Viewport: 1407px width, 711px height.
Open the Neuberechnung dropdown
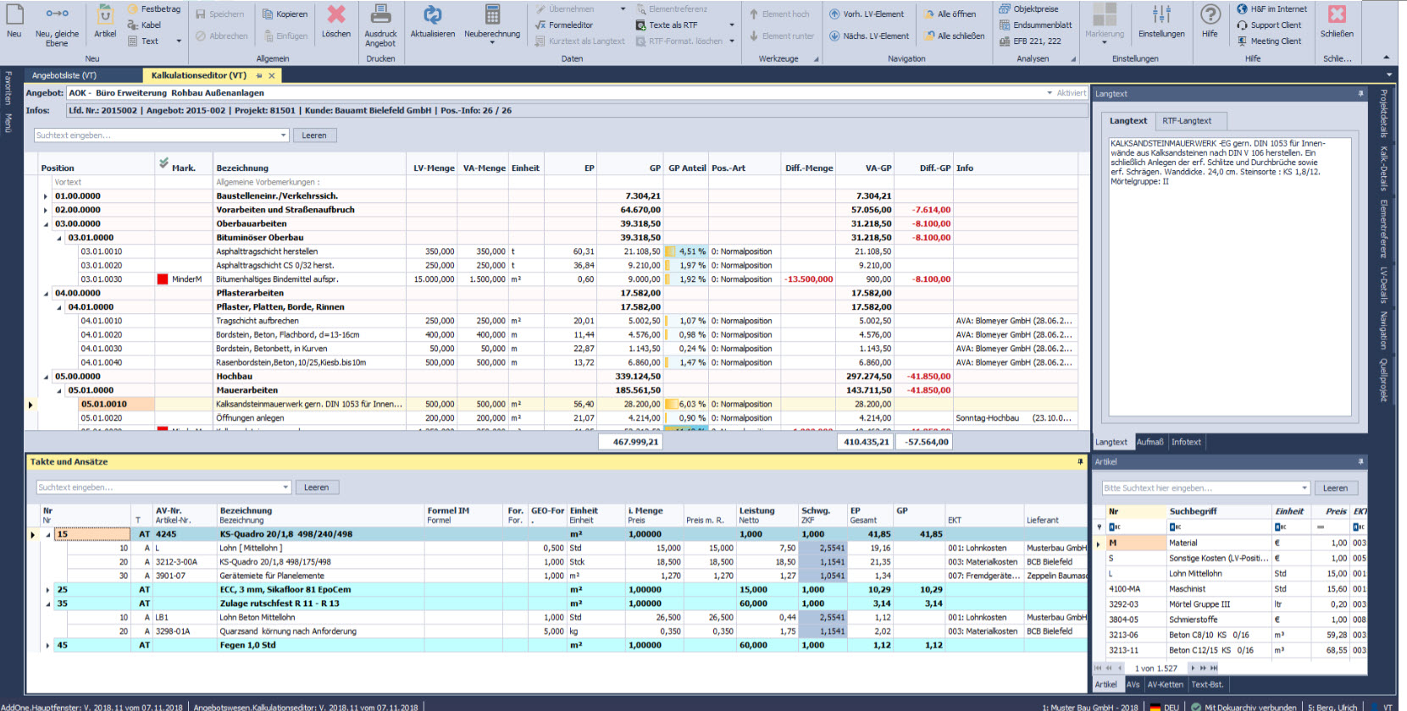click(x=492, y=42)
